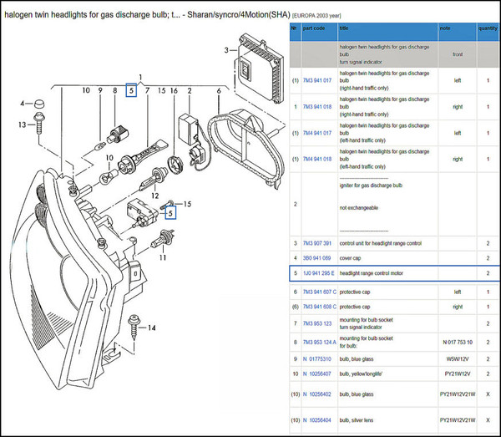501x437 pixels.
Task: Select callout number 13 beside the bolt
Action: (23, 124)
